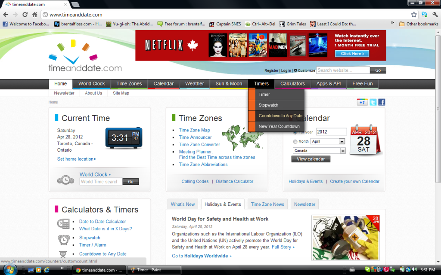Open the Grim Tales bookmark
Image resolution: width=441 pixels, height=275 pixels.
293,24
